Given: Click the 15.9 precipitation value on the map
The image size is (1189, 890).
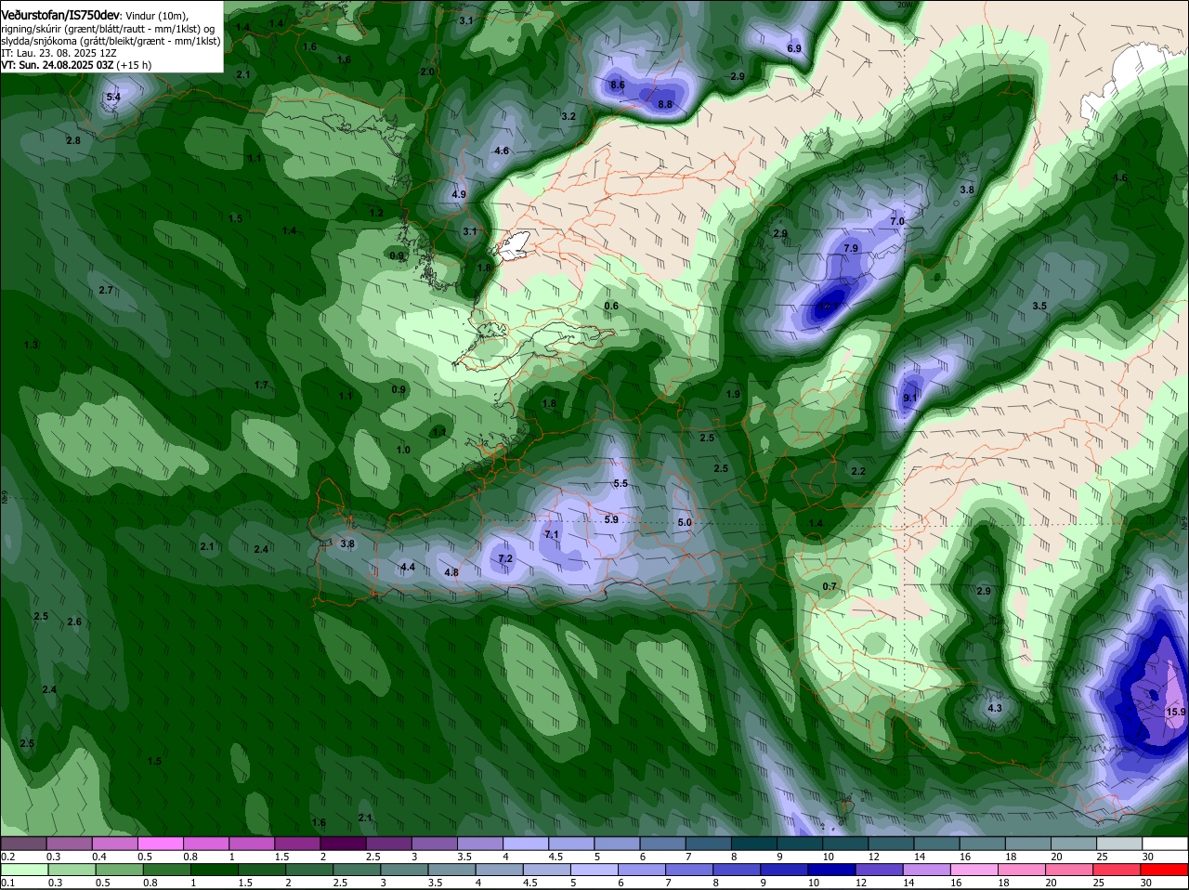Looking at the screenshot, I should point(1175,712).
